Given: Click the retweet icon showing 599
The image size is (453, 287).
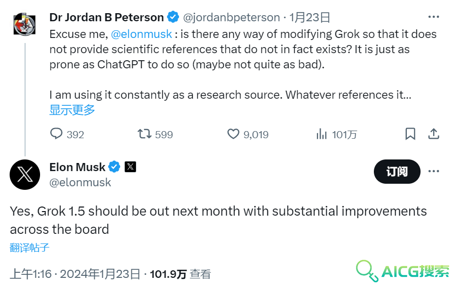Looking at the screenshot, I should pyautogui.click(x=144, y=134).
